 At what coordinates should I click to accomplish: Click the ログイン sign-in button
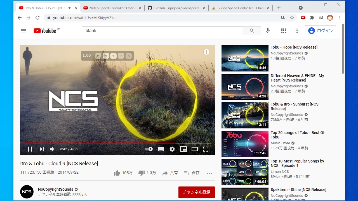[321, 31]
